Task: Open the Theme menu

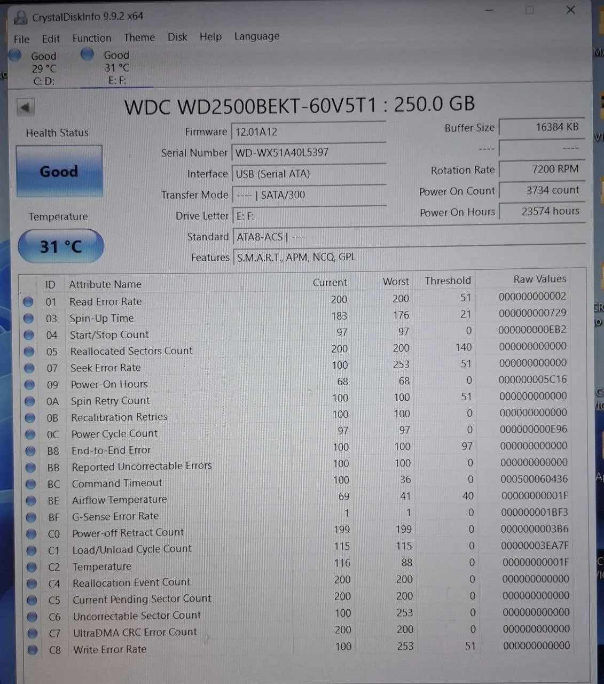Action: (x=139, y=37)
